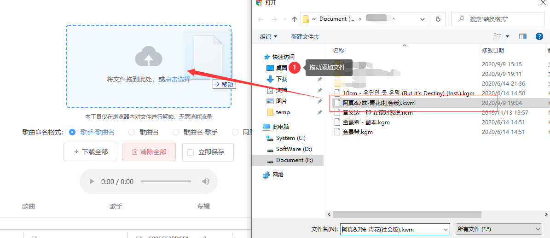
Task: Mute audio with the speaker icon
Action: coord(206,182)
